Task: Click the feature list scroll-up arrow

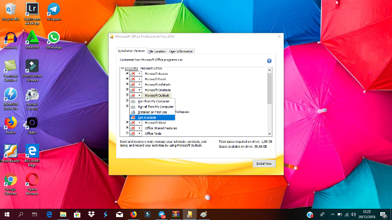Action: (269, 70)
